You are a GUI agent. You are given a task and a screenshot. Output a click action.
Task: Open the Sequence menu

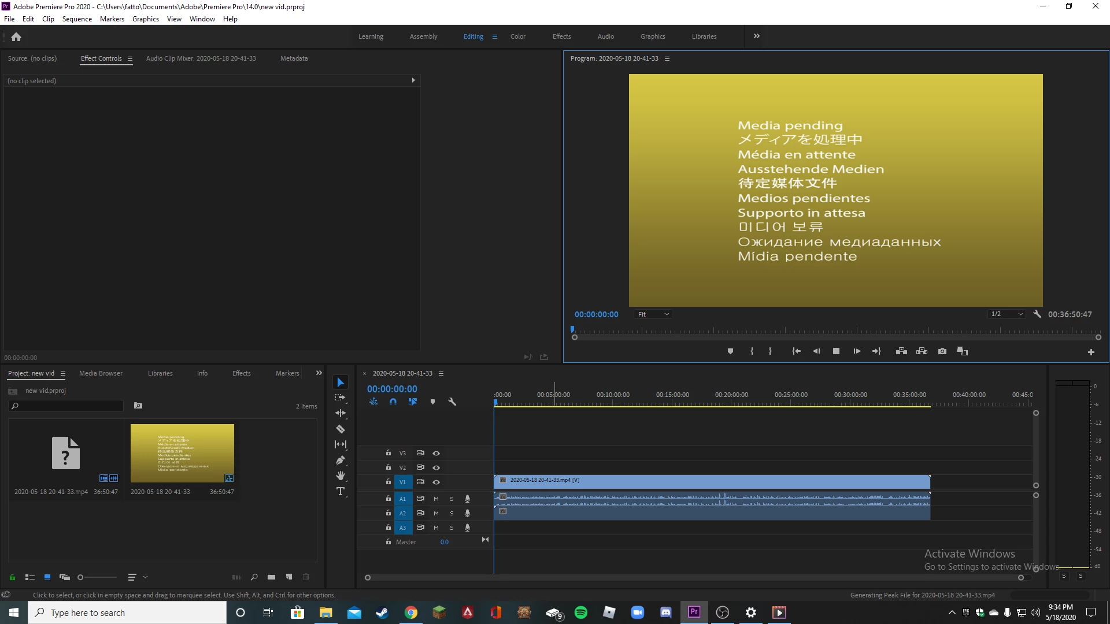tap(77, 19)
